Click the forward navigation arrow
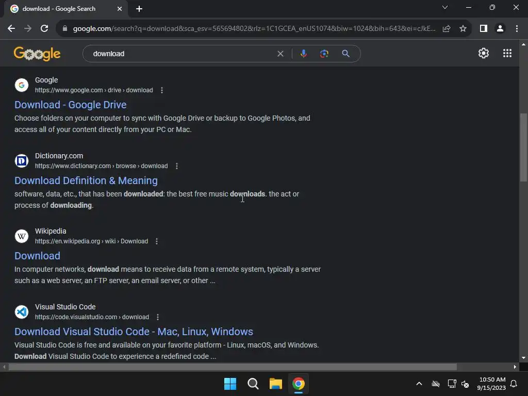 coord(28,29)
